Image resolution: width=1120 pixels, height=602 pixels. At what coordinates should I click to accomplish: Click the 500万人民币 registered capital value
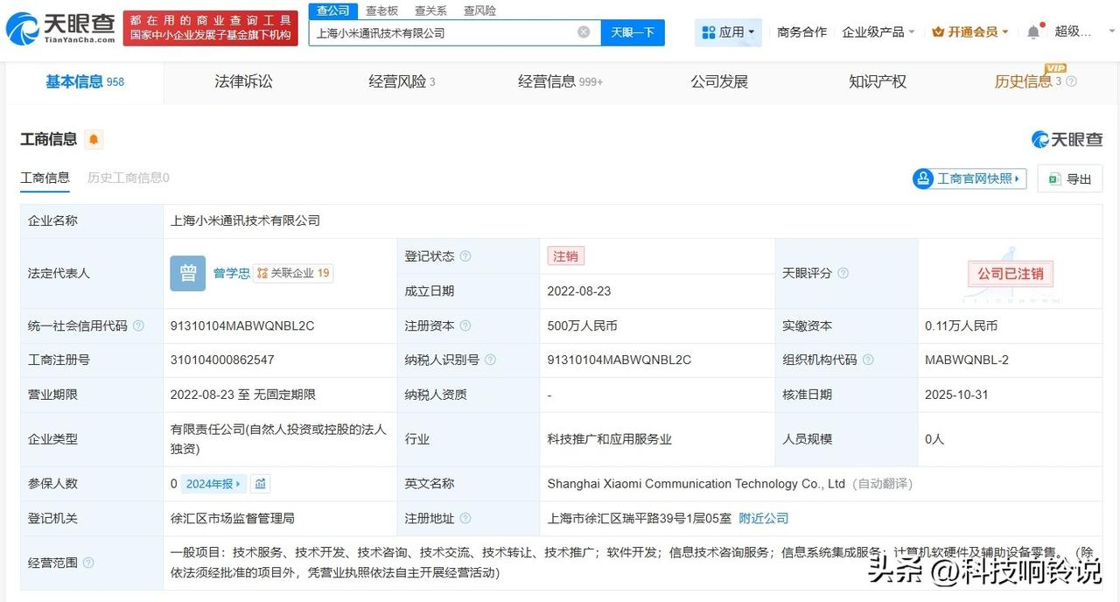pos(582,325)
